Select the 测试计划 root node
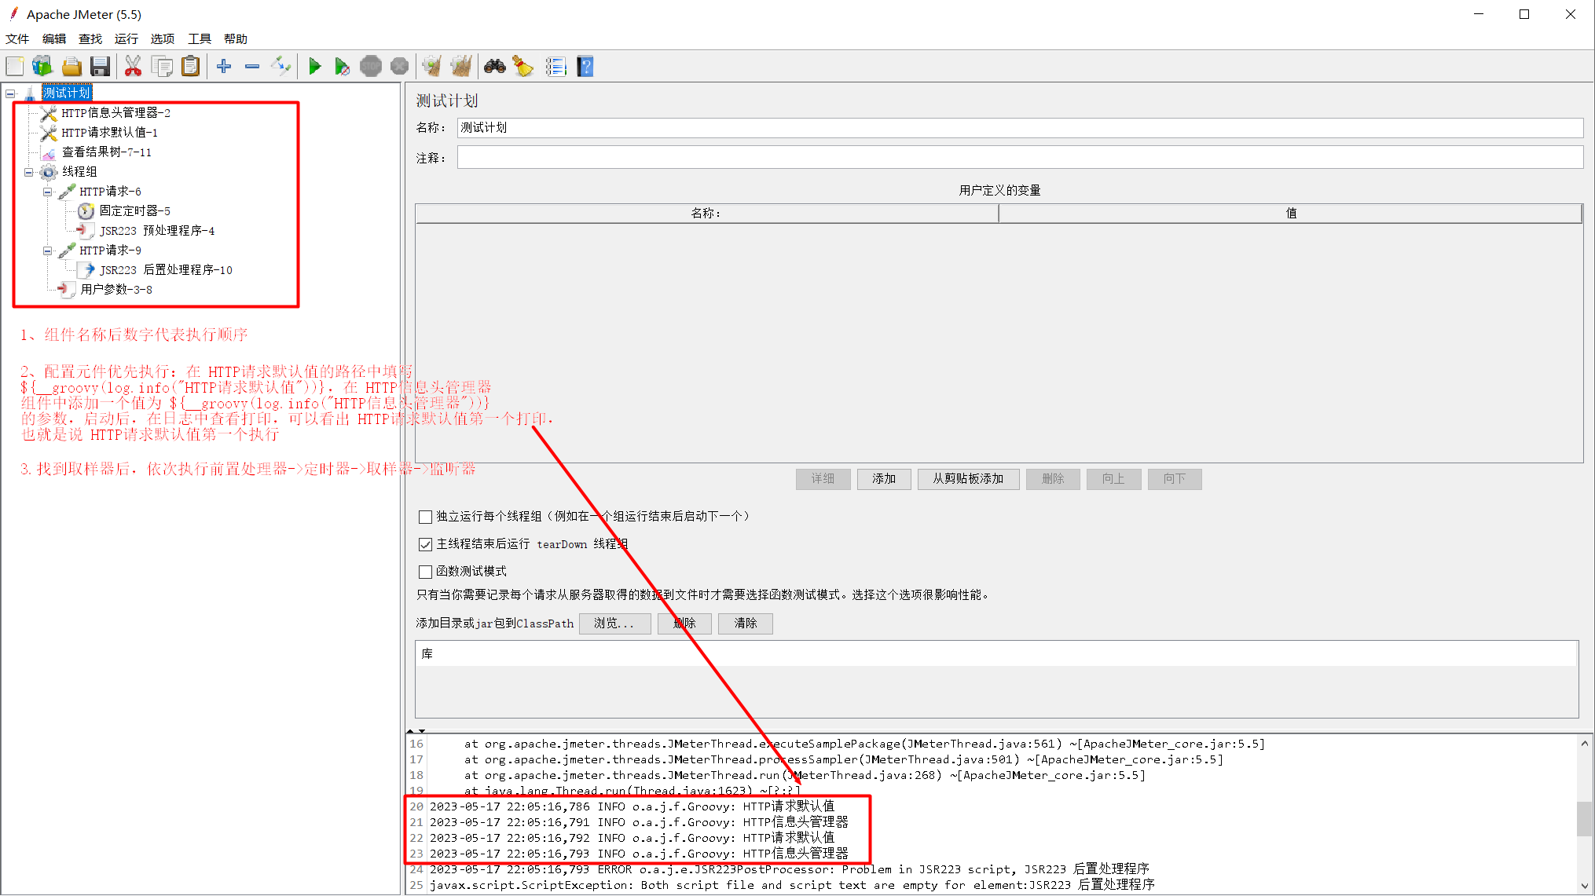This screenshot has width=1595, height=896. click(67, 93)
